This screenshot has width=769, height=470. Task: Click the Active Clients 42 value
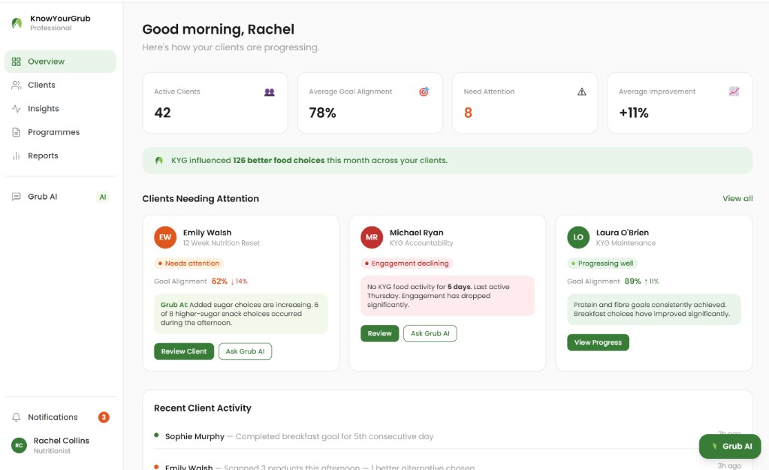coord(162,113)
